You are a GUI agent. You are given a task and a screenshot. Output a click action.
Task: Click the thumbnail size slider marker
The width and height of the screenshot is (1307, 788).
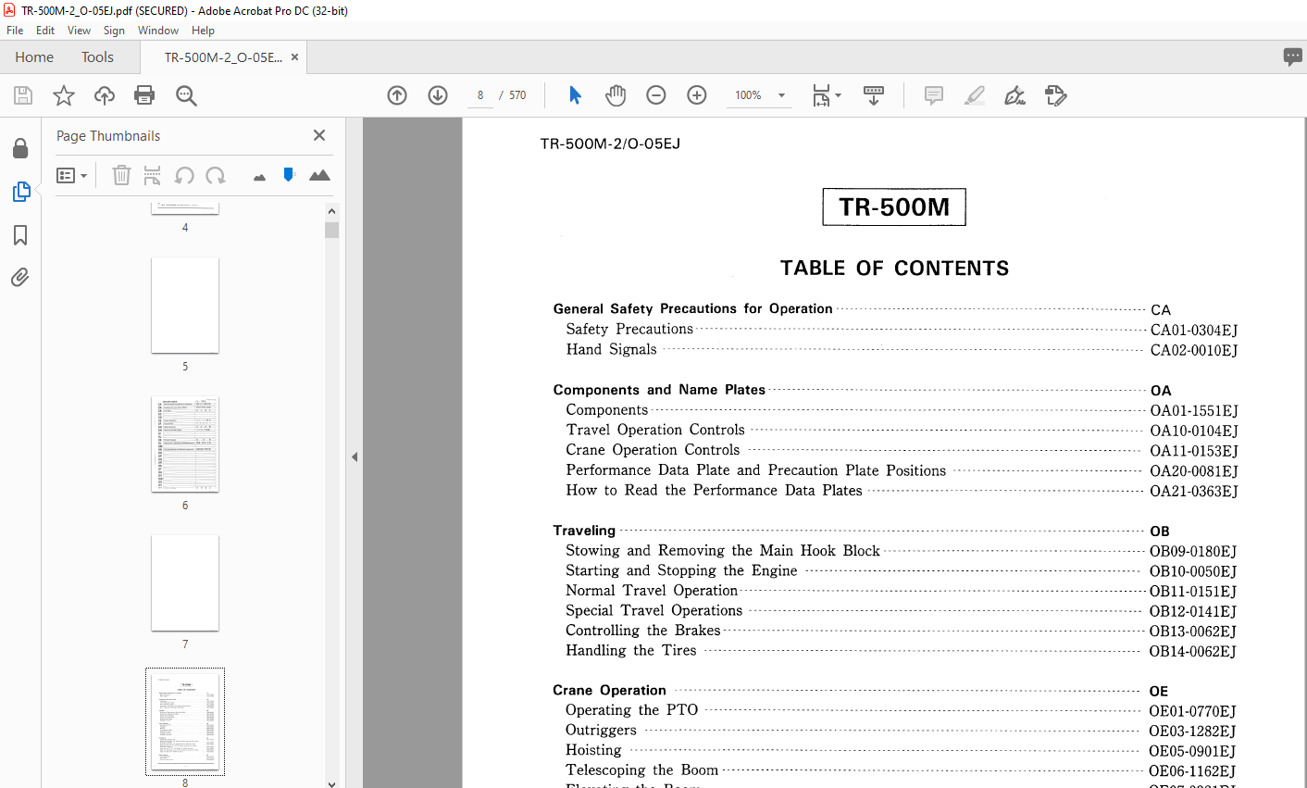289,174
